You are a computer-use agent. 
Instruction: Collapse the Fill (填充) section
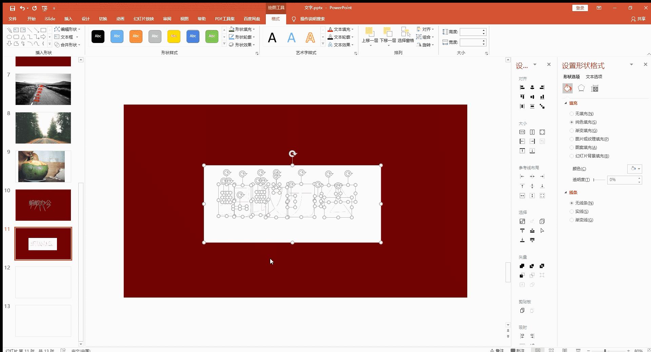(x=566, y=103)
